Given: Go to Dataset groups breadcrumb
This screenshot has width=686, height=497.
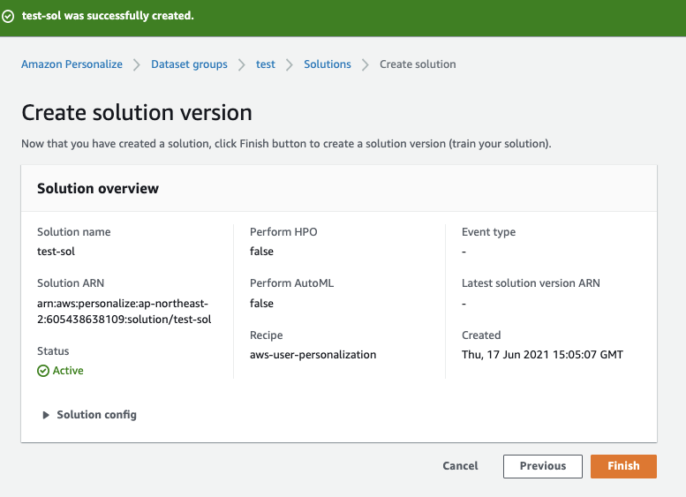Looking at the screenshot, I should coord(189,64).
